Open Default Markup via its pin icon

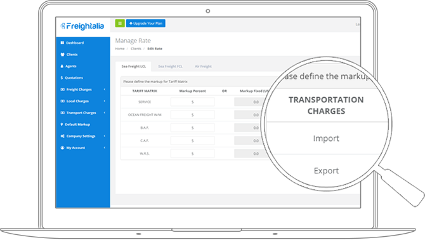(x=62, y=124)
